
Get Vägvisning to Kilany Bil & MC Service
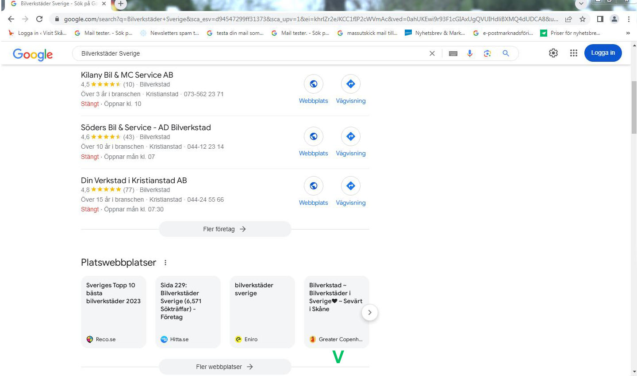351,90
